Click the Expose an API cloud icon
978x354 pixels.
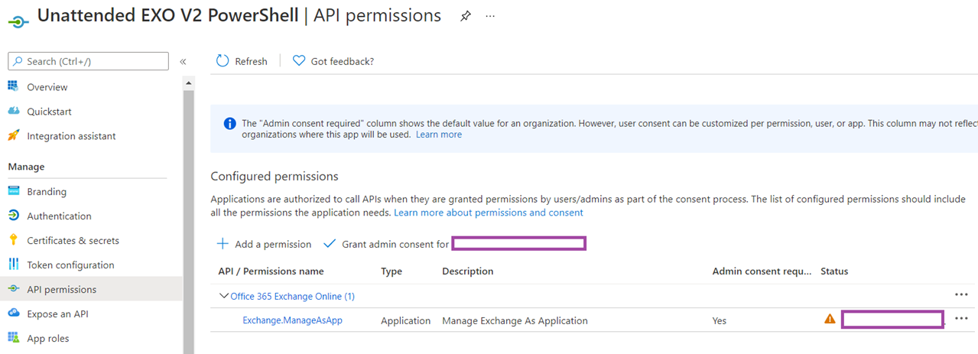(13, 313)
